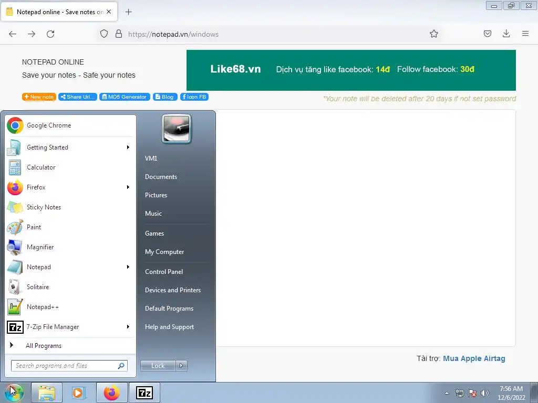
Task: Expand the Notepad recent files arrow
Action: (x=128, y=267)
